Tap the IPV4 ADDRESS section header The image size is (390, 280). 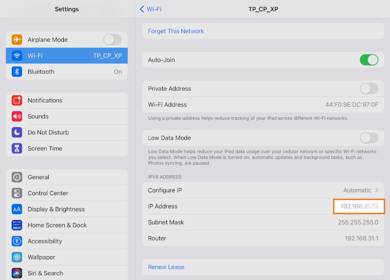click(165, 177)
